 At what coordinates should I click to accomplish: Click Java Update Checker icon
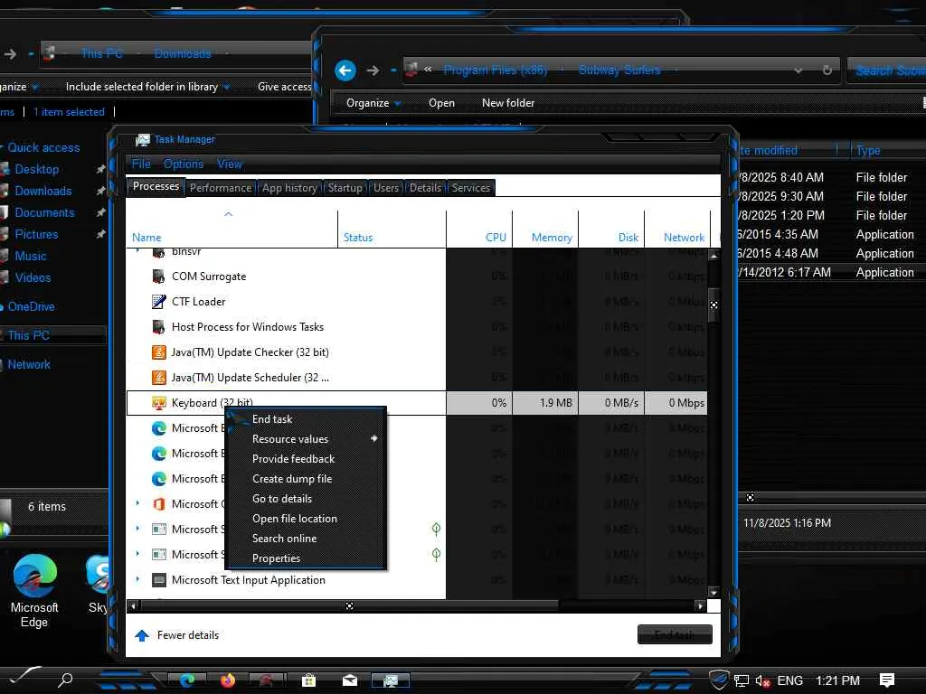[x=158, y=352]
